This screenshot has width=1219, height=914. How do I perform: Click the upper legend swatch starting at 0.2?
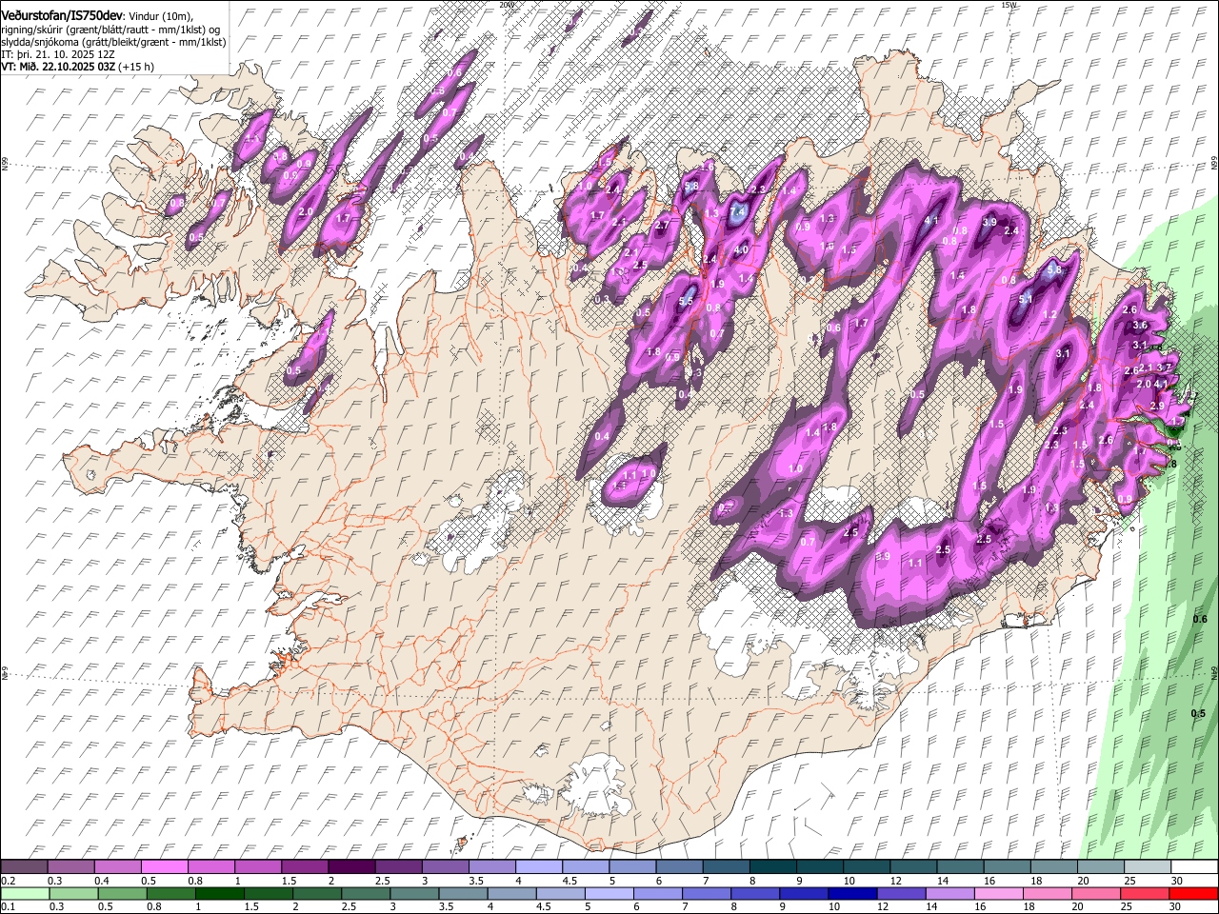point(24,866)
